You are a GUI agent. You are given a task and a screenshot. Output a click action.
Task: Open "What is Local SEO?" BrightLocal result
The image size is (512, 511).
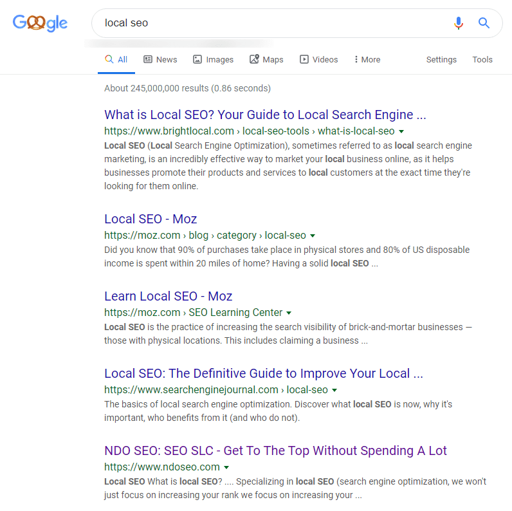tap(265, 115)
